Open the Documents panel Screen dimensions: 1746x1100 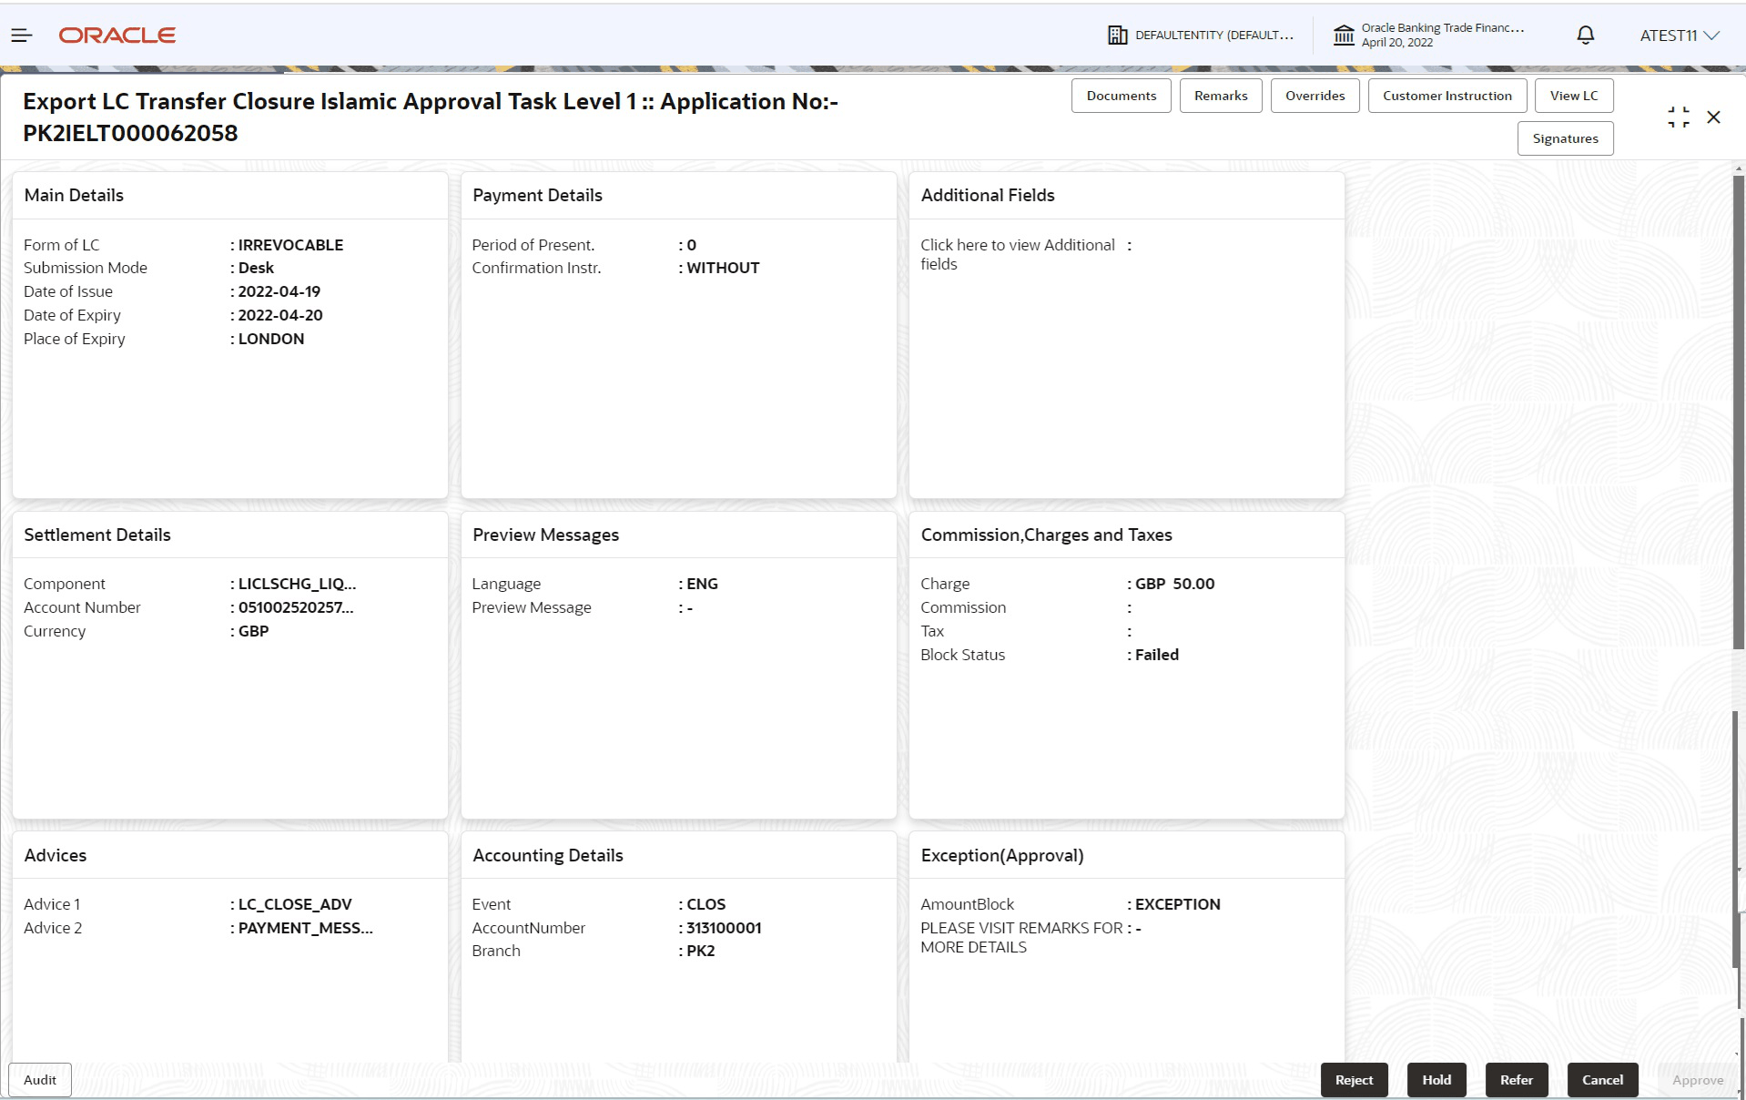click(x=1121, y=95)
